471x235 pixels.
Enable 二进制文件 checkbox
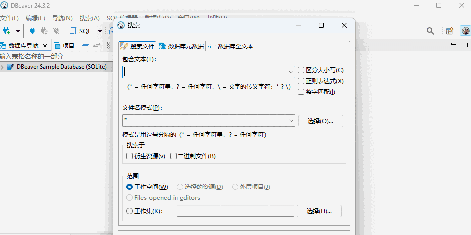(174, 156)
